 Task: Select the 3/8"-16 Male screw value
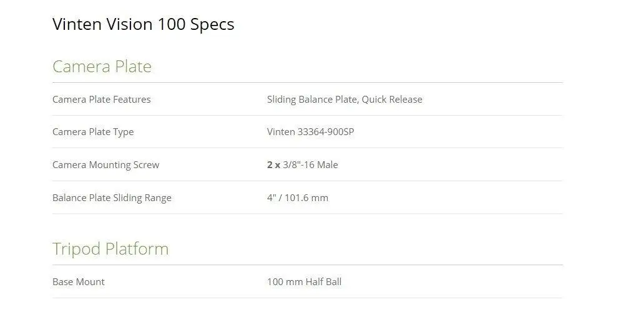[x=311, y=165]
